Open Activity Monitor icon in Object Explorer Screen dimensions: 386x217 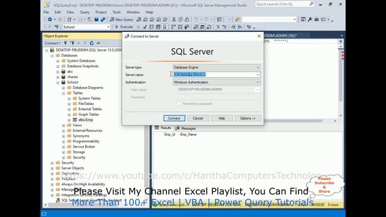pos(98,43)
